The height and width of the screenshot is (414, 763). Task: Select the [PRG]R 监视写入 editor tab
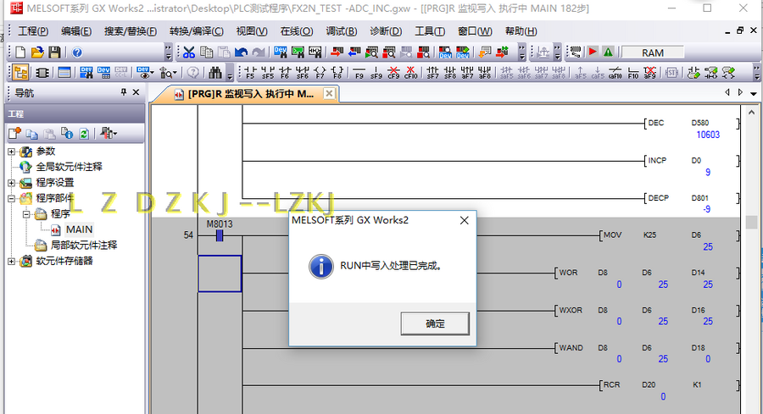(x=251, y=94)
